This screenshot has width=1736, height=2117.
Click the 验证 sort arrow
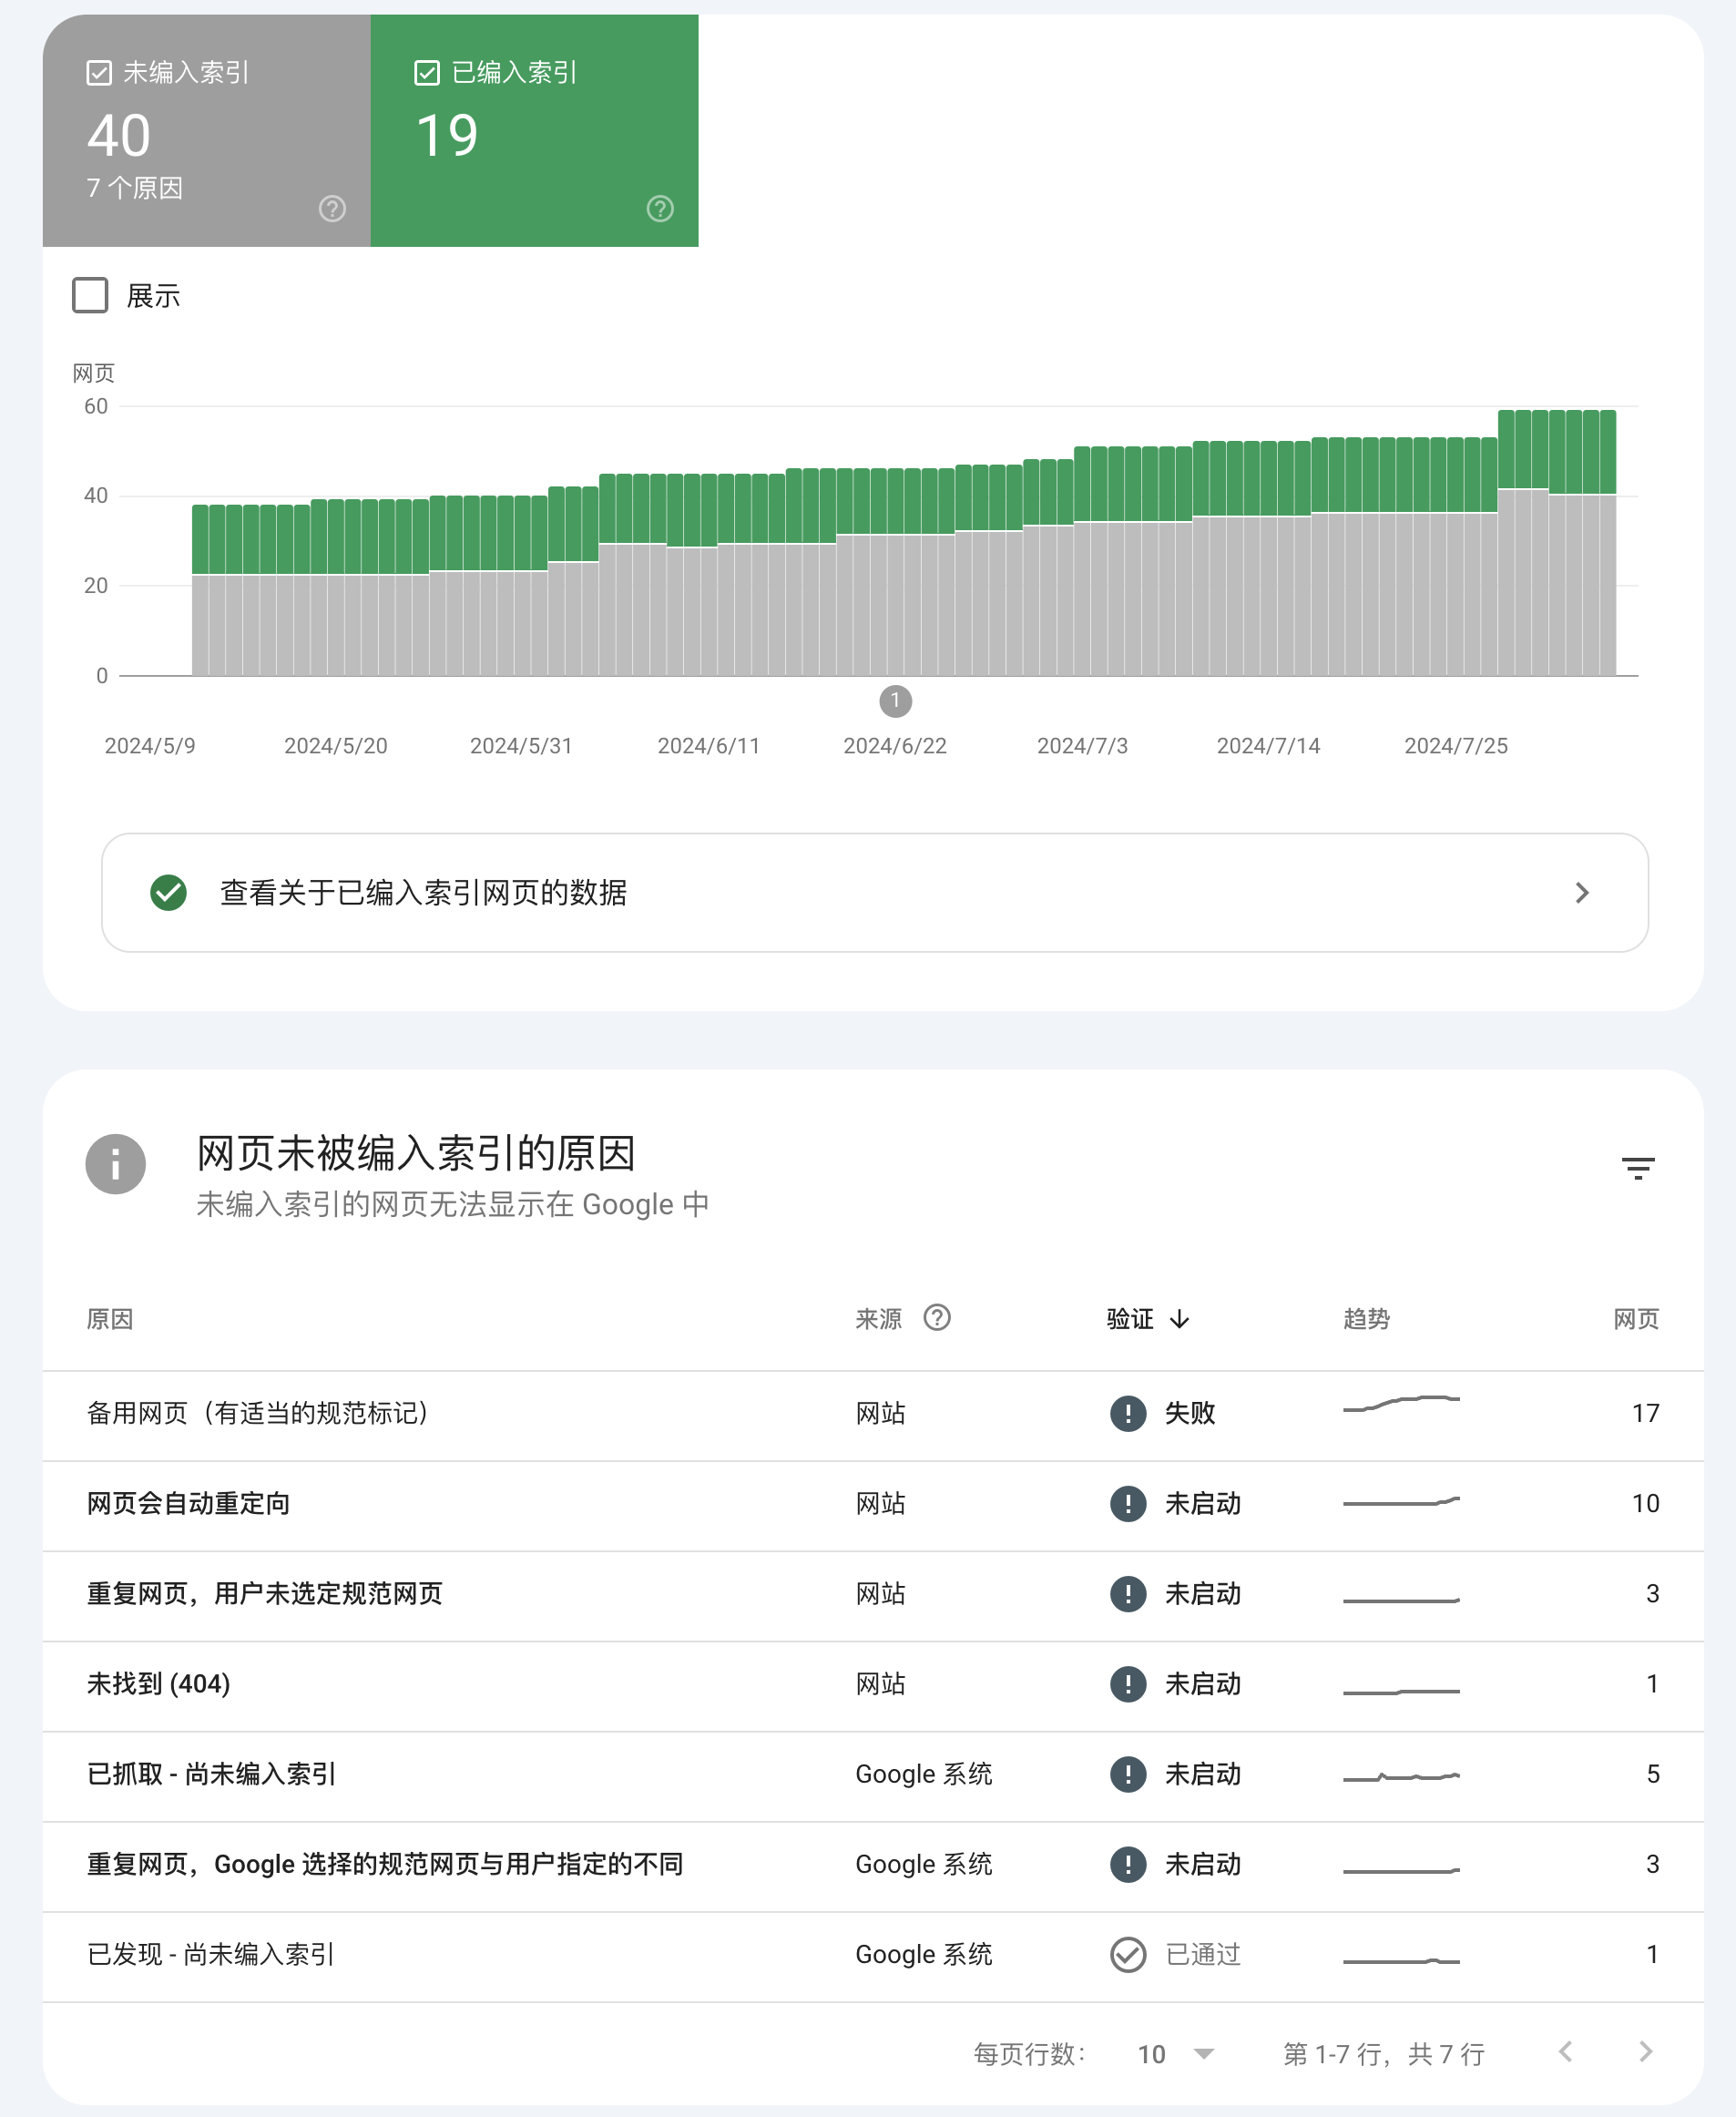(x=1180, y=1319)
